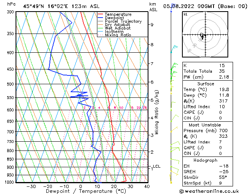
Task: Click the 'Dry Adiabat' legend entry
Action: point(117,25)
